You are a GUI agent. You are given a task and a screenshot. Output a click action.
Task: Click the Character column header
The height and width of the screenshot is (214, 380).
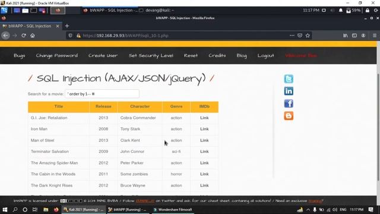pos(140,106)
